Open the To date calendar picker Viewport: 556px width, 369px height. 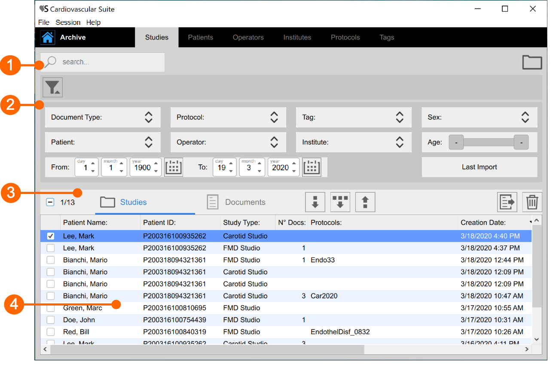click(312, 167)
